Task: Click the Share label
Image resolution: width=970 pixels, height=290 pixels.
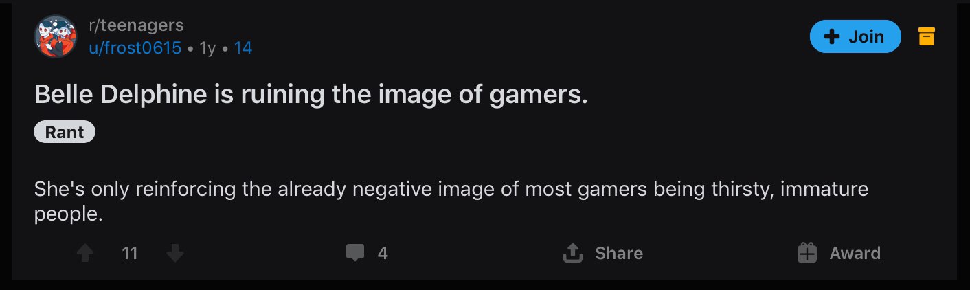Action: point(619,254)
